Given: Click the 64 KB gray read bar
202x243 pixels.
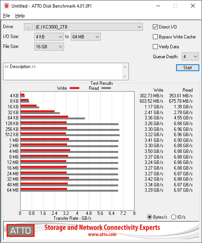Looking at the screenshot, I should click(53, 118).
